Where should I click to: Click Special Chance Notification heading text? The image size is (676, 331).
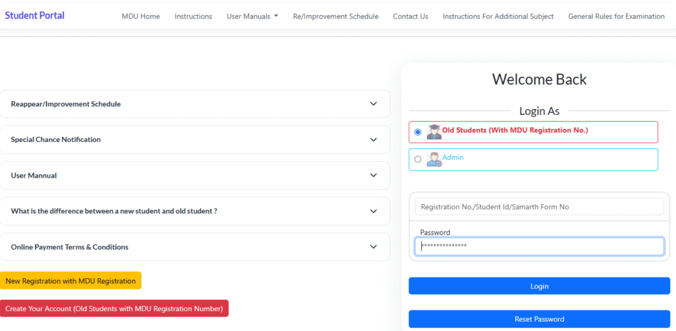coord(55,140)
